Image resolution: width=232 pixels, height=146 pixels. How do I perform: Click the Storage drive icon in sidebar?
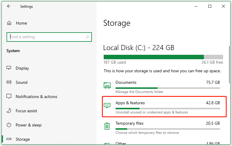click(9, 139)
